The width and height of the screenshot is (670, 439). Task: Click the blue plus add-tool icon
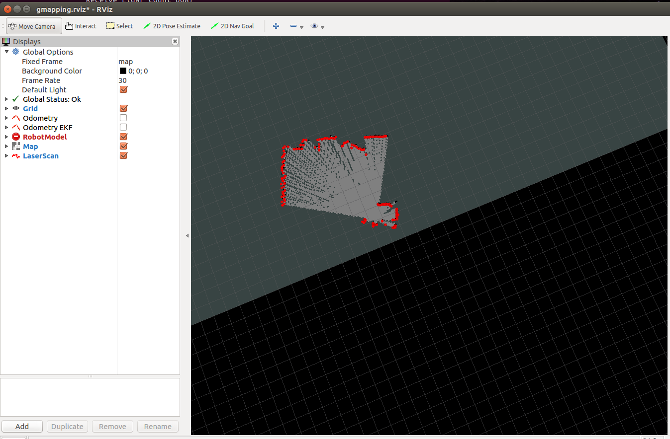pyautogui.click(x=276, y=26)
